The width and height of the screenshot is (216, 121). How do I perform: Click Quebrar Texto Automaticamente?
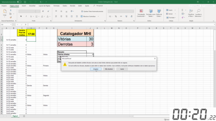92,11
